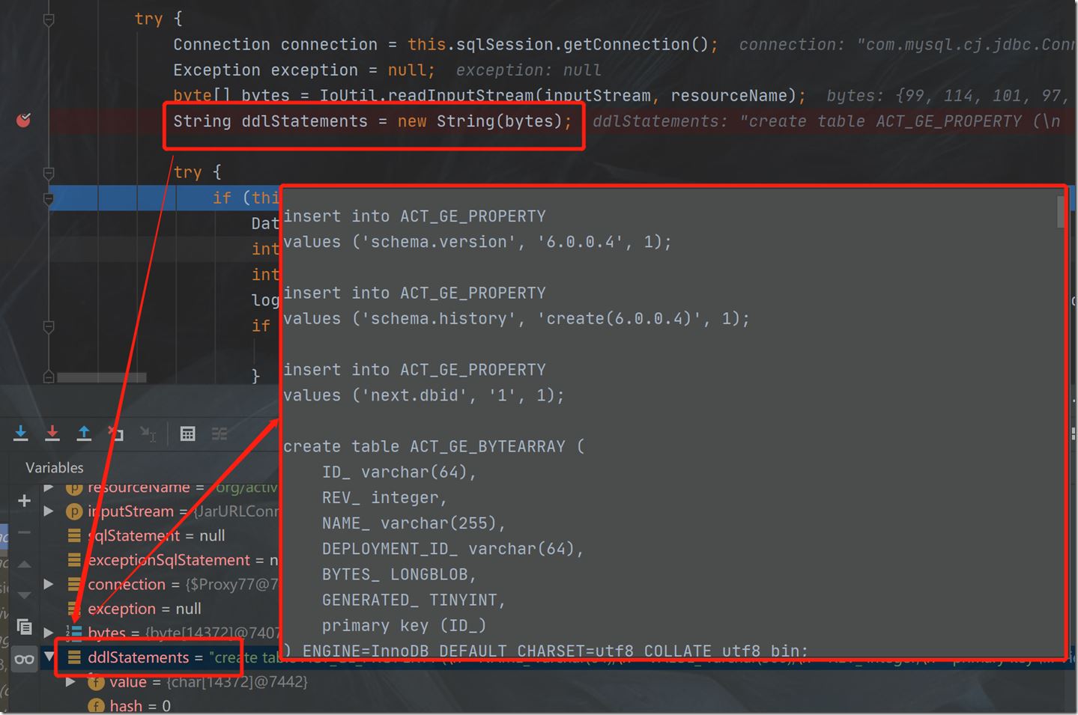Viewport: 1078px width, 715px height.
Task: Open the Evaluate Expression calculator
Action: click(x=187, y=433)
